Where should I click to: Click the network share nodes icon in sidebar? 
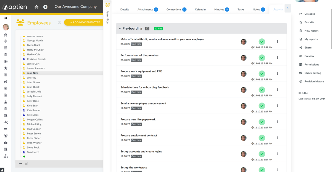pyautogui.click(x=6, y=122)
